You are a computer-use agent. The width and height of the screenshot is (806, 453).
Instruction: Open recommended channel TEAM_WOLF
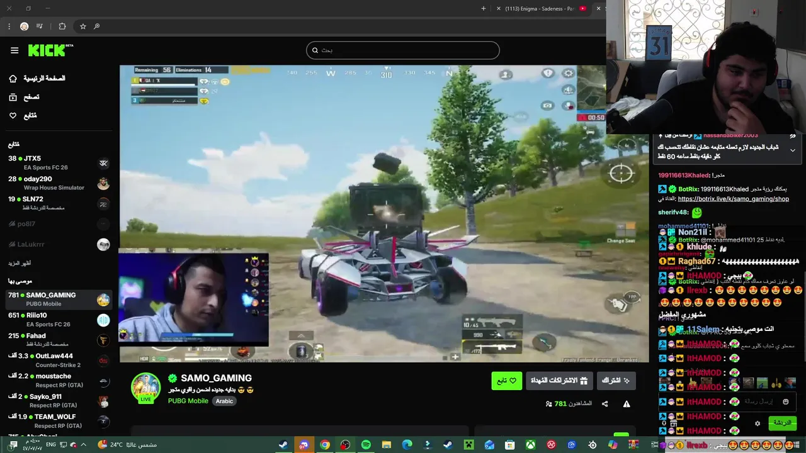click(59, 421)
